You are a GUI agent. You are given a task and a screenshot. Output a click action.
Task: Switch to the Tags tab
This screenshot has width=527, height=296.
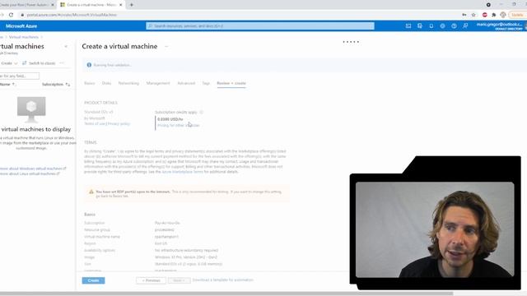[206, 83]
